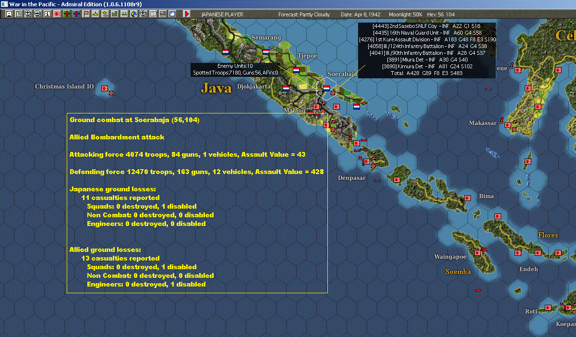Click the double yellow ships toolbar icon
The image size is (576, 337).
point(105,14)
